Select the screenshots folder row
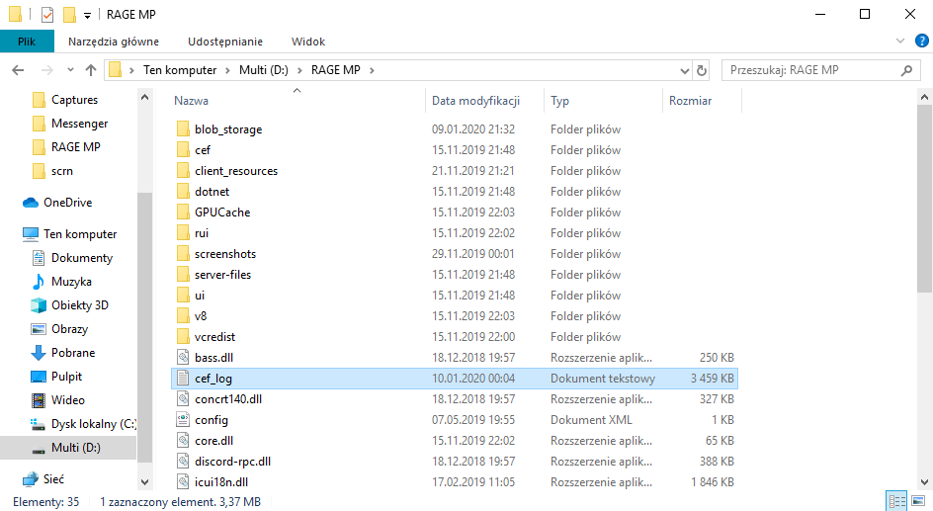The height and width of the screenshot is (511, 933). tap(454, 254)
